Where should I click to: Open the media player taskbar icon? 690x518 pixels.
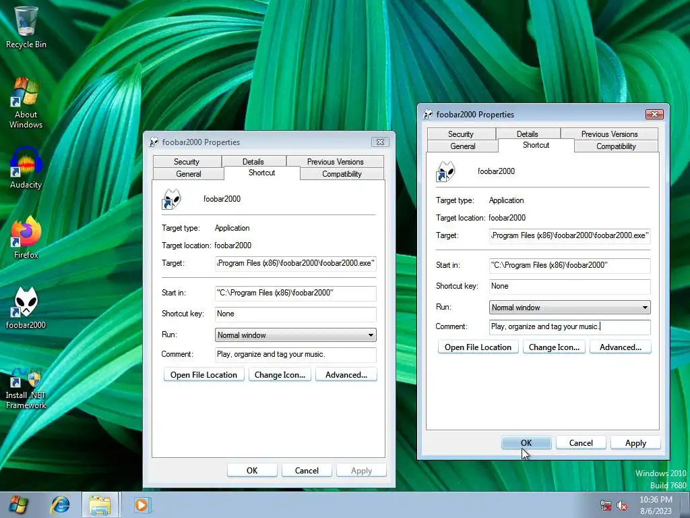coord(142,505)
